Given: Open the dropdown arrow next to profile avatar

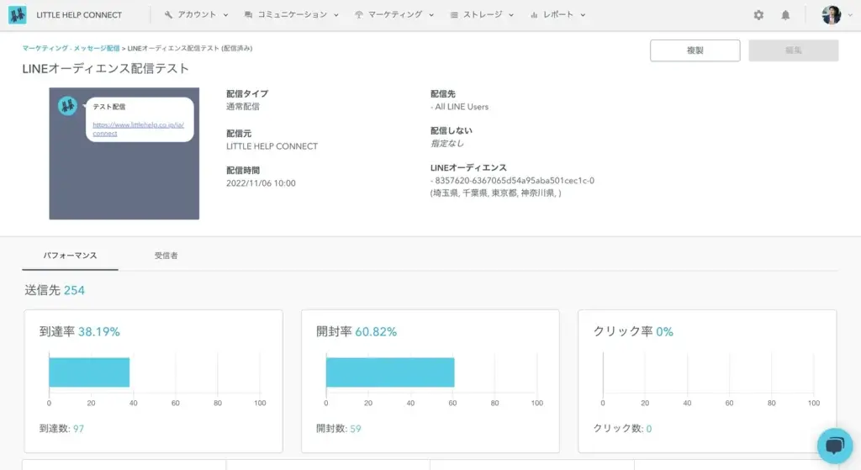Looking at the screenshot, I should click(848, 15).
